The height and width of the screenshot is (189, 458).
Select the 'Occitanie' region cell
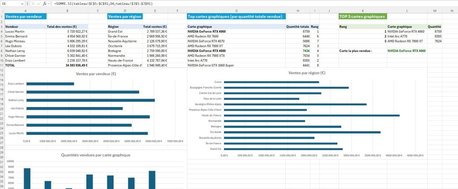(x=125, y=46)
